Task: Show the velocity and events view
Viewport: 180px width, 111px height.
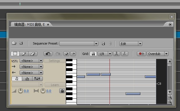Action: tap(37, 79)
